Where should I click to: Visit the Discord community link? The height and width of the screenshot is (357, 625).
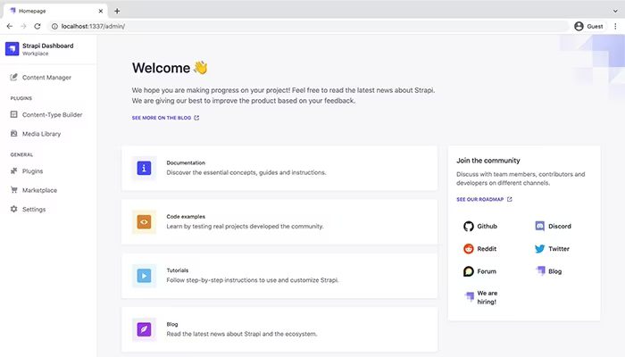click(560, 227)
